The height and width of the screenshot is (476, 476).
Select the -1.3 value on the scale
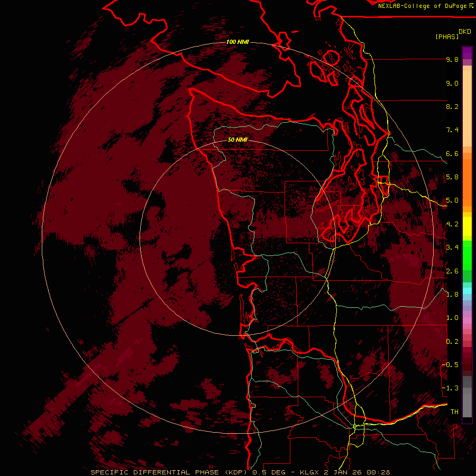tap(450, 389)
